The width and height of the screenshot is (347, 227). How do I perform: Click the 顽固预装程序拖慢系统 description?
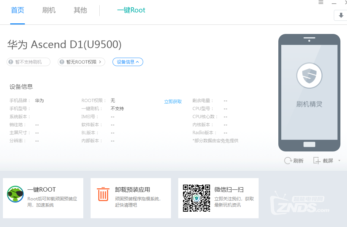(x=138, y=202)
